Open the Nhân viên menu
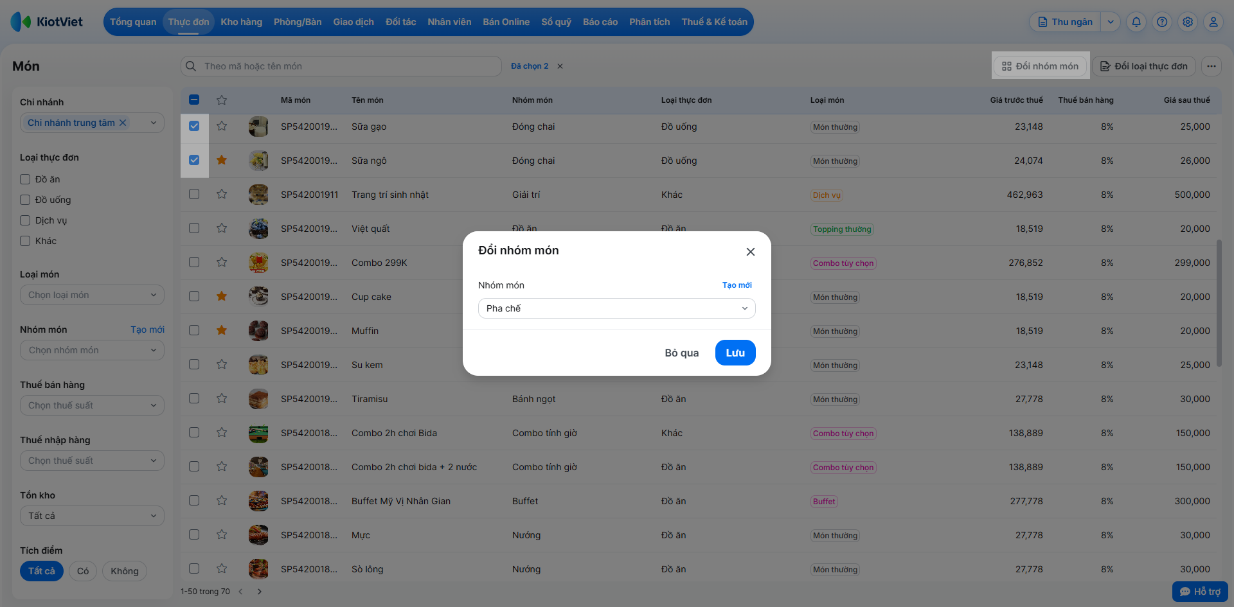 point(449,22)
